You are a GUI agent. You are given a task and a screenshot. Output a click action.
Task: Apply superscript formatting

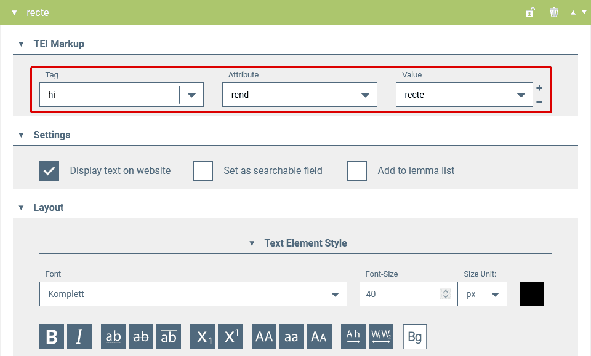tap(230, 336)
